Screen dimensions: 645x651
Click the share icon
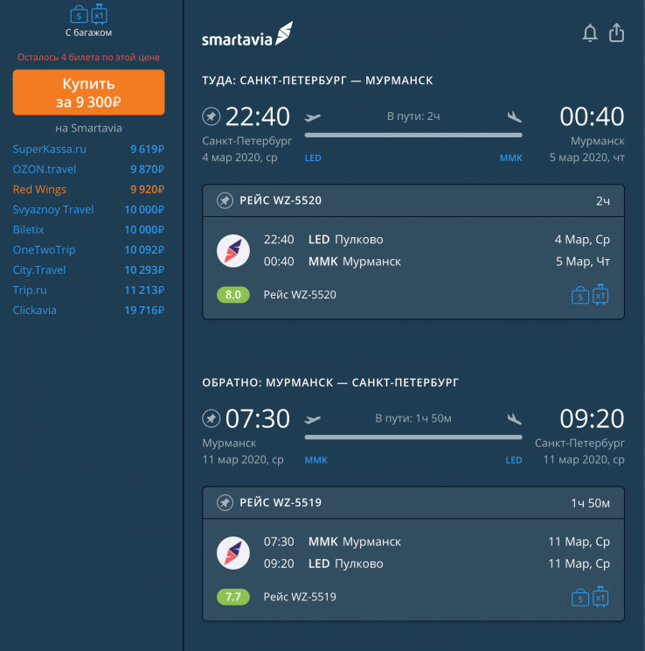click(616, 32)
